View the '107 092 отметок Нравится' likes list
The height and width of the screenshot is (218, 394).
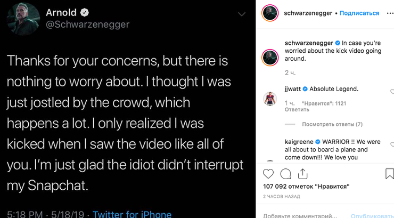pyautogui.click(x=306, y=187)
